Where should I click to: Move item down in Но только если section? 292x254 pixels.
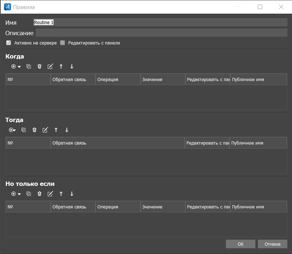click(72, 194)
